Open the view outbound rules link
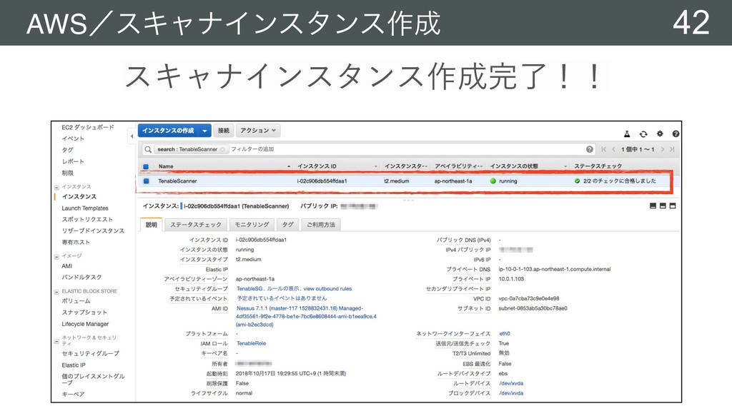 coord(327,289)
